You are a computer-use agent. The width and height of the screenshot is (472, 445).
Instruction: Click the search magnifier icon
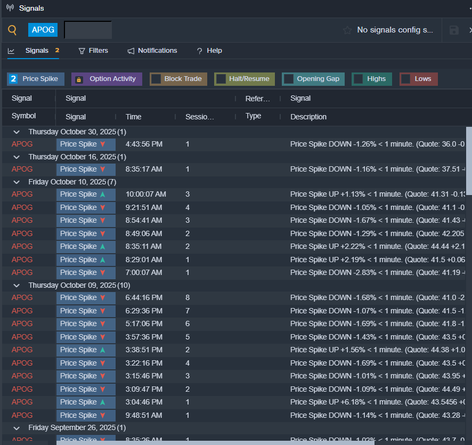tap(12, 30)
